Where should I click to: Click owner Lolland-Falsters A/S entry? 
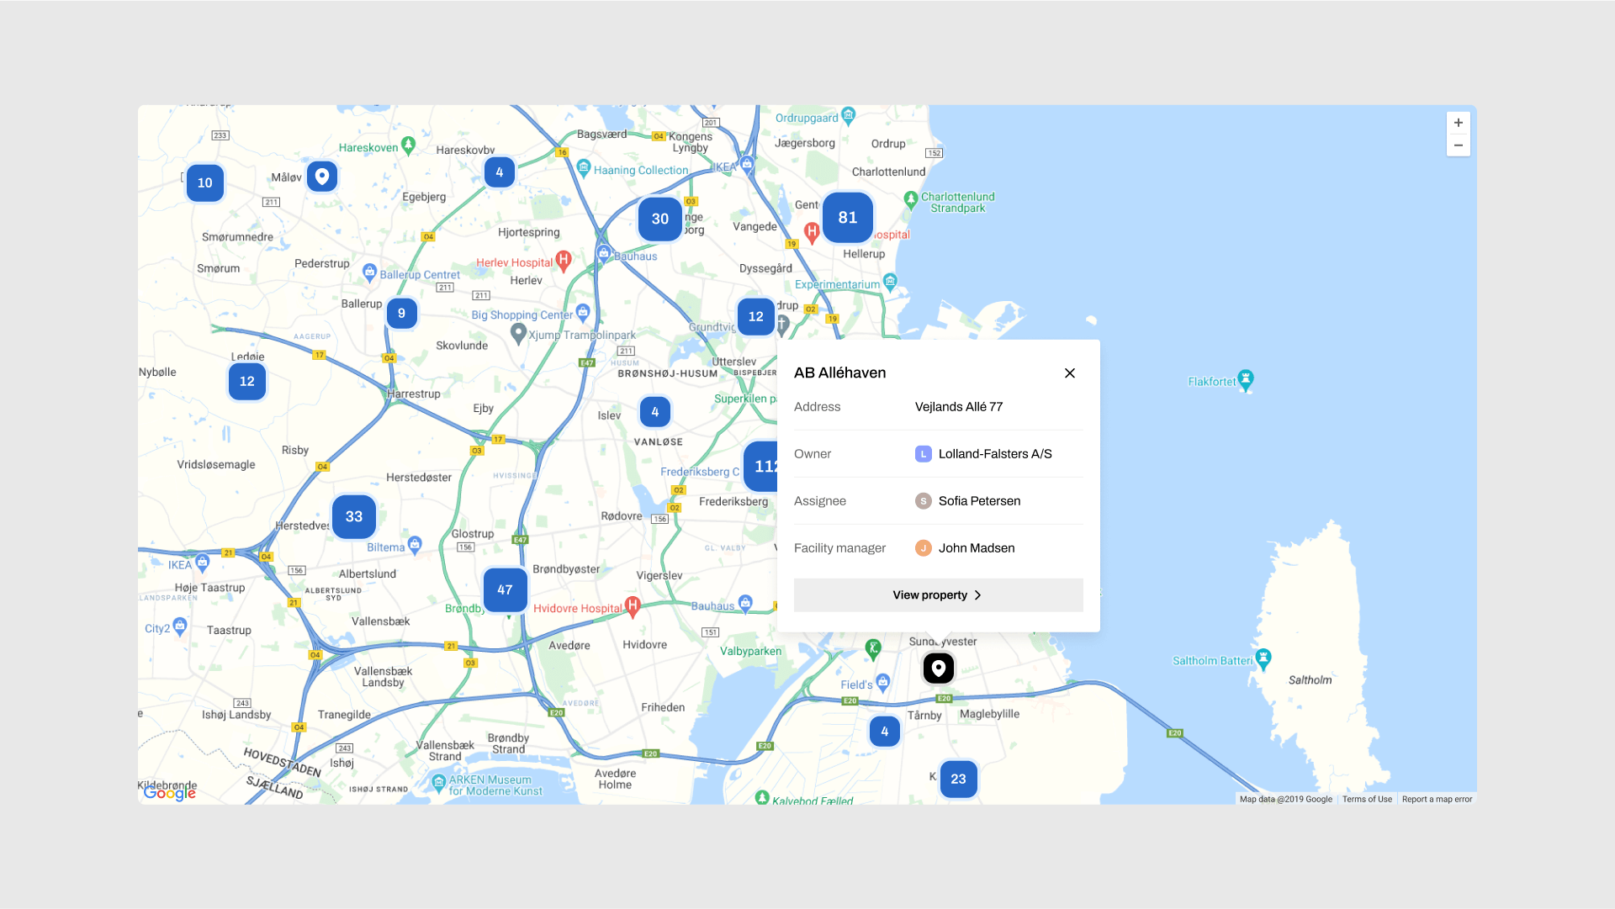(994, 453)
